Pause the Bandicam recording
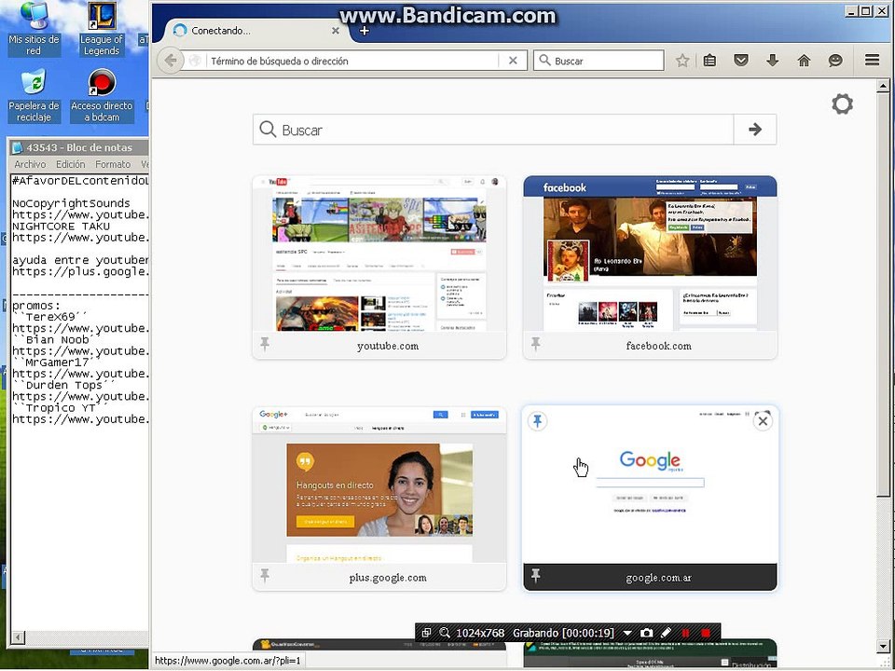The height and width of the screenshot is (671, 895). coord(685,633)
